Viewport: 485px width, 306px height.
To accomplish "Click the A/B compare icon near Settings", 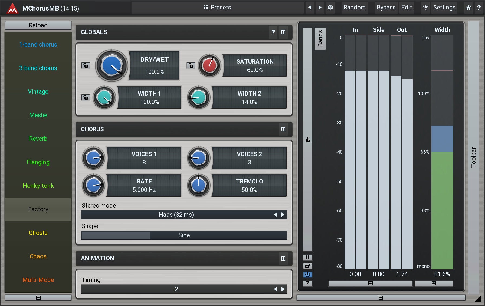I will [425, 8].
